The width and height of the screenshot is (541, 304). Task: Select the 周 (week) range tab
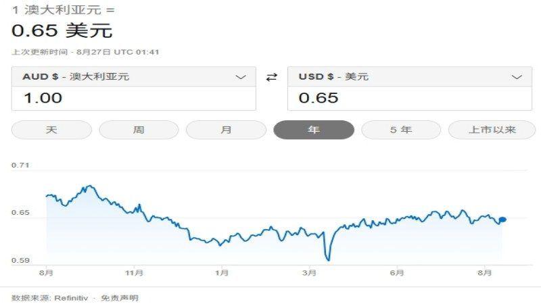[139, 130]
